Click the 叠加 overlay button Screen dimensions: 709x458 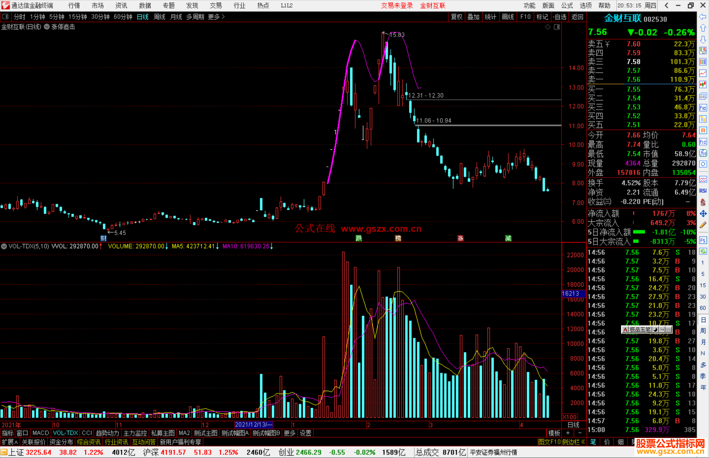point(473,17)
